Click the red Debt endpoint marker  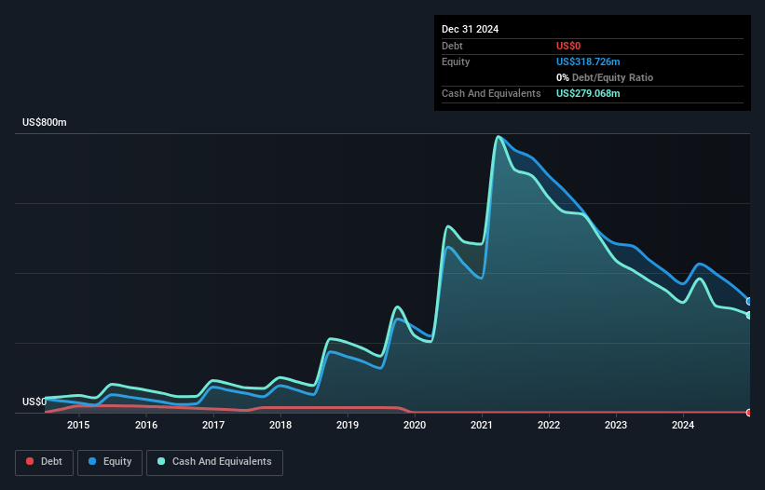749,413
